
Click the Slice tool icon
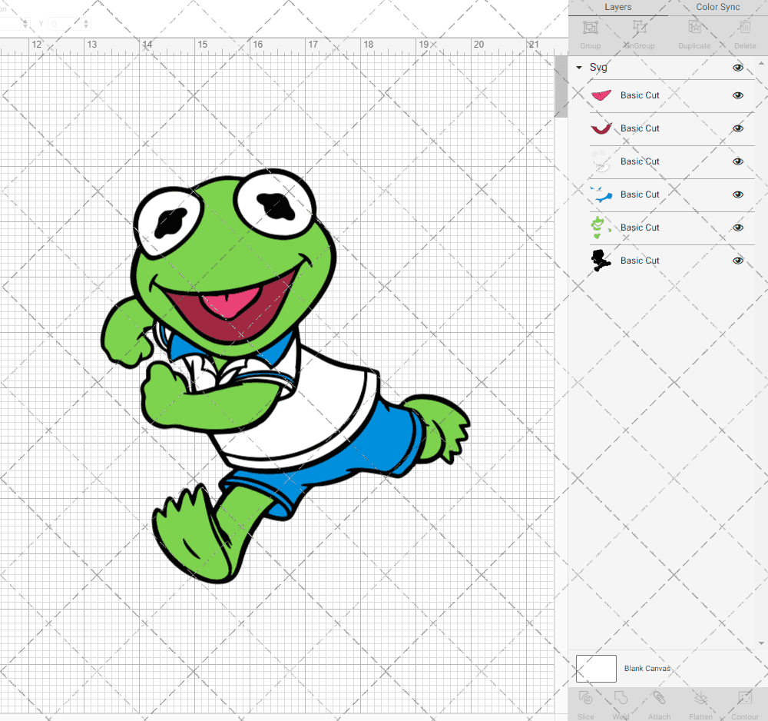click(x=585, y=698)
